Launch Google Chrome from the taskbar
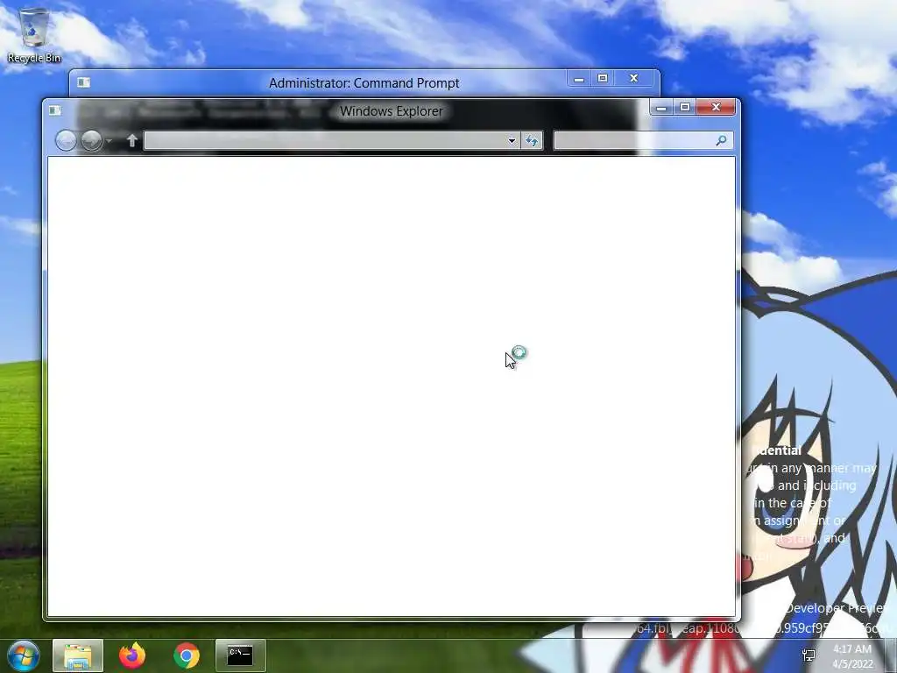This screenshot has width=897, height=673. point(187,655)
